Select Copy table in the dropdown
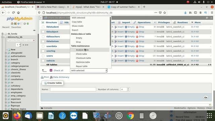Viewport: 215px width, 121px height. (77, 22)
